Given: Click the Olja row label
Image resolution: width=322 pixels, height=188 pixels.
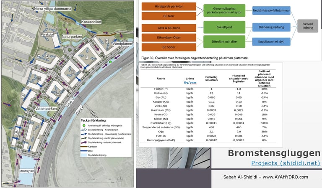Looking at the screenshot, I should pyautogui.click(x=161, y=132).
